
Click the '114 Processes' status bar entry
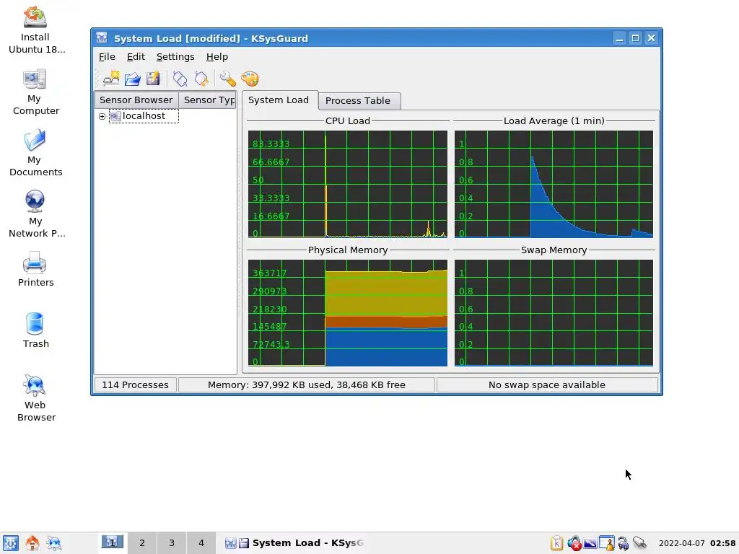pos(135,385)
